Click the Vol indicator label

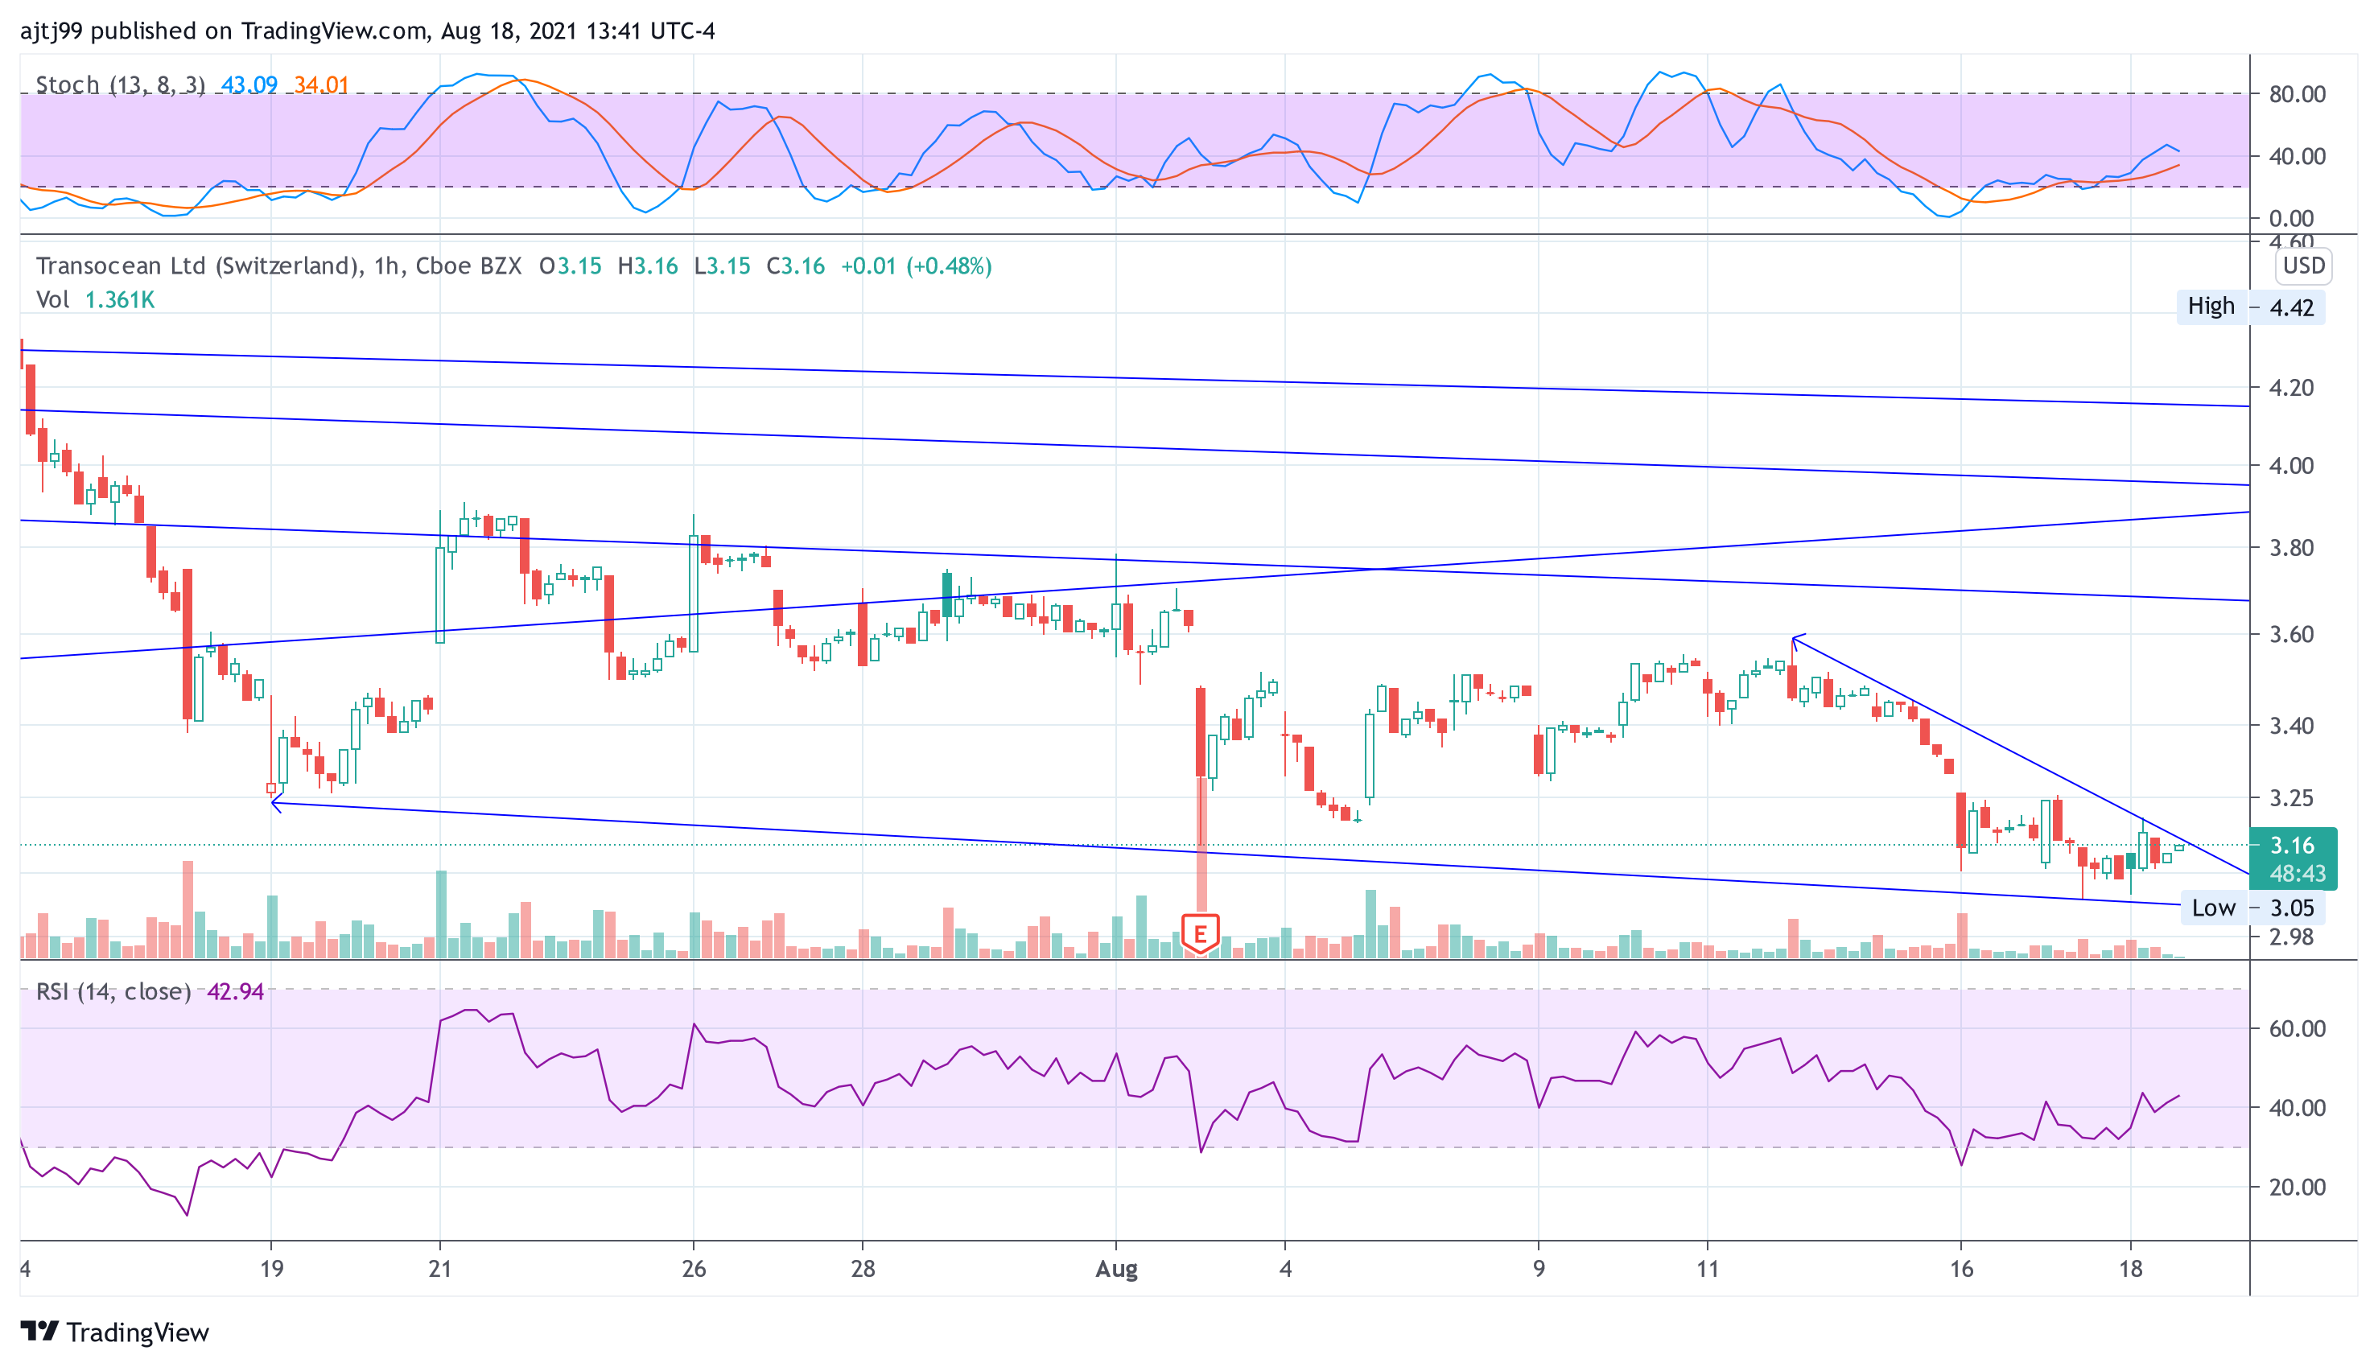pyautogui.click(x=52, y=299)
